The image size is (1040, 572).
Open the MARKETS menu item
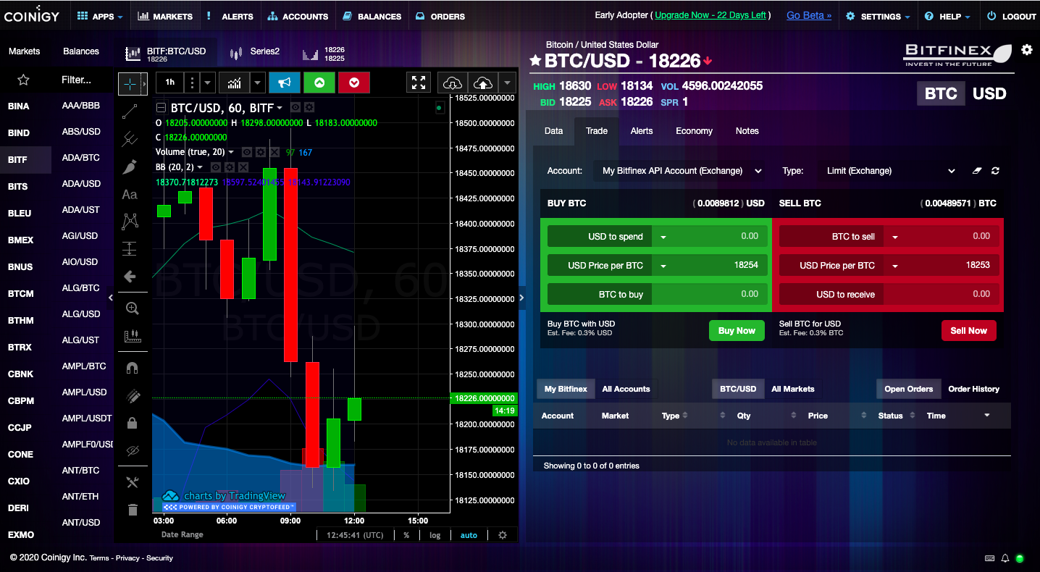pyautogui.click(x=165, y=16)
